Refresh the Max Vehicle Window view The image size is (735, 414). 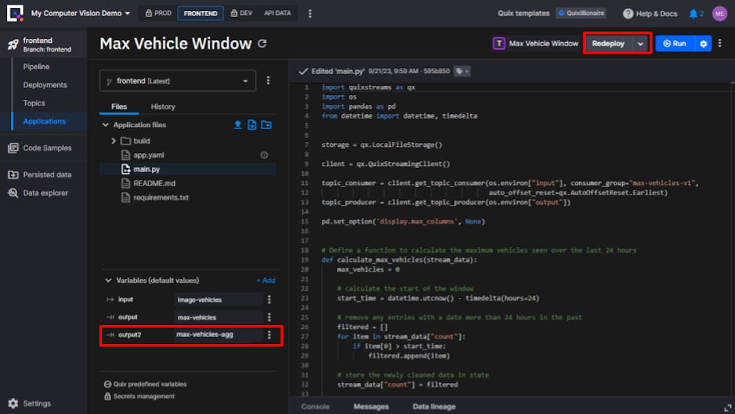[x=262, y=44]
